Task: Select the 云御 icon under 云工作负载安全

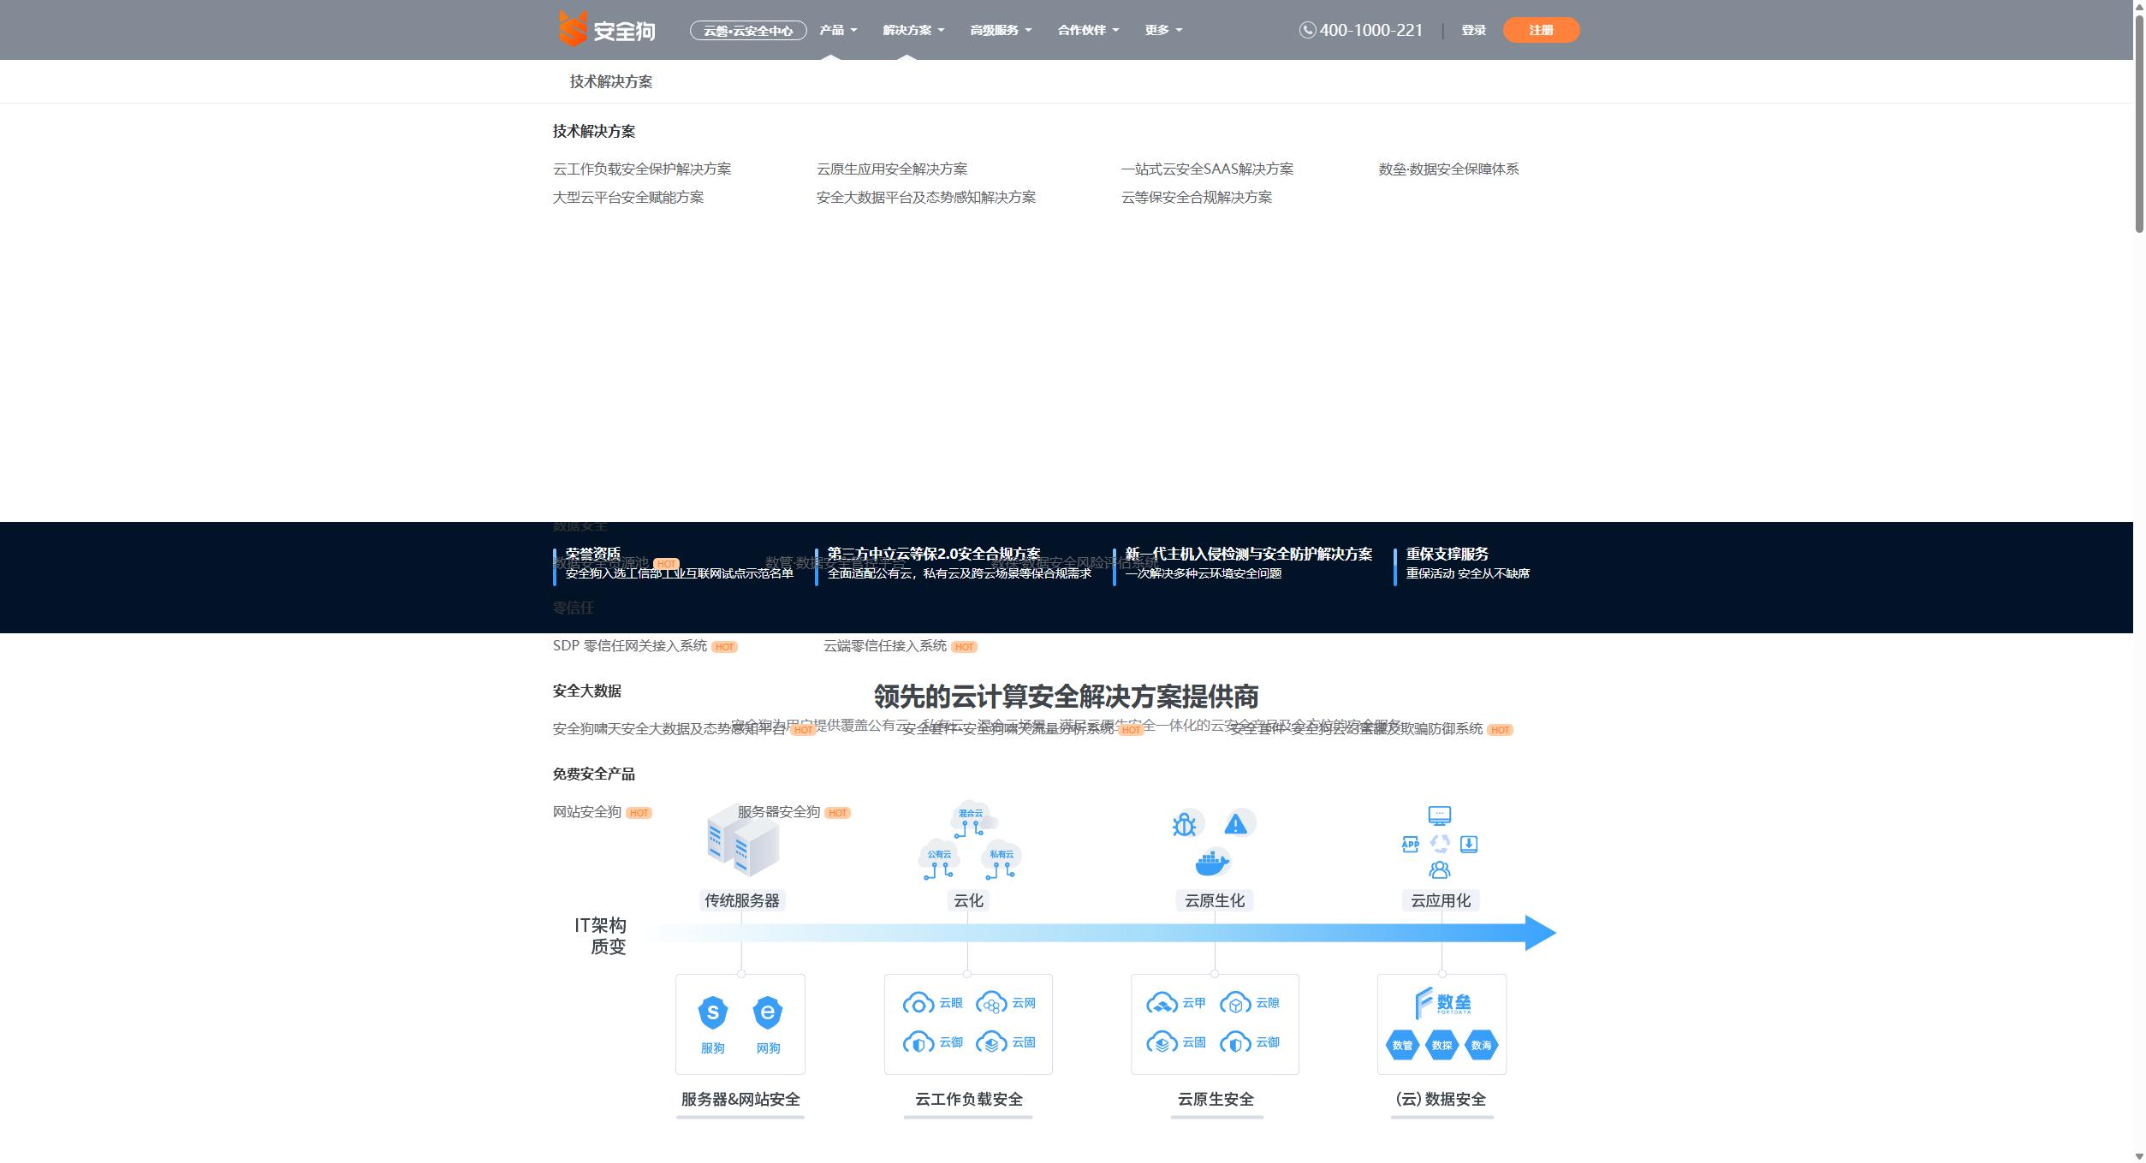Action: tap(918, 1042)
